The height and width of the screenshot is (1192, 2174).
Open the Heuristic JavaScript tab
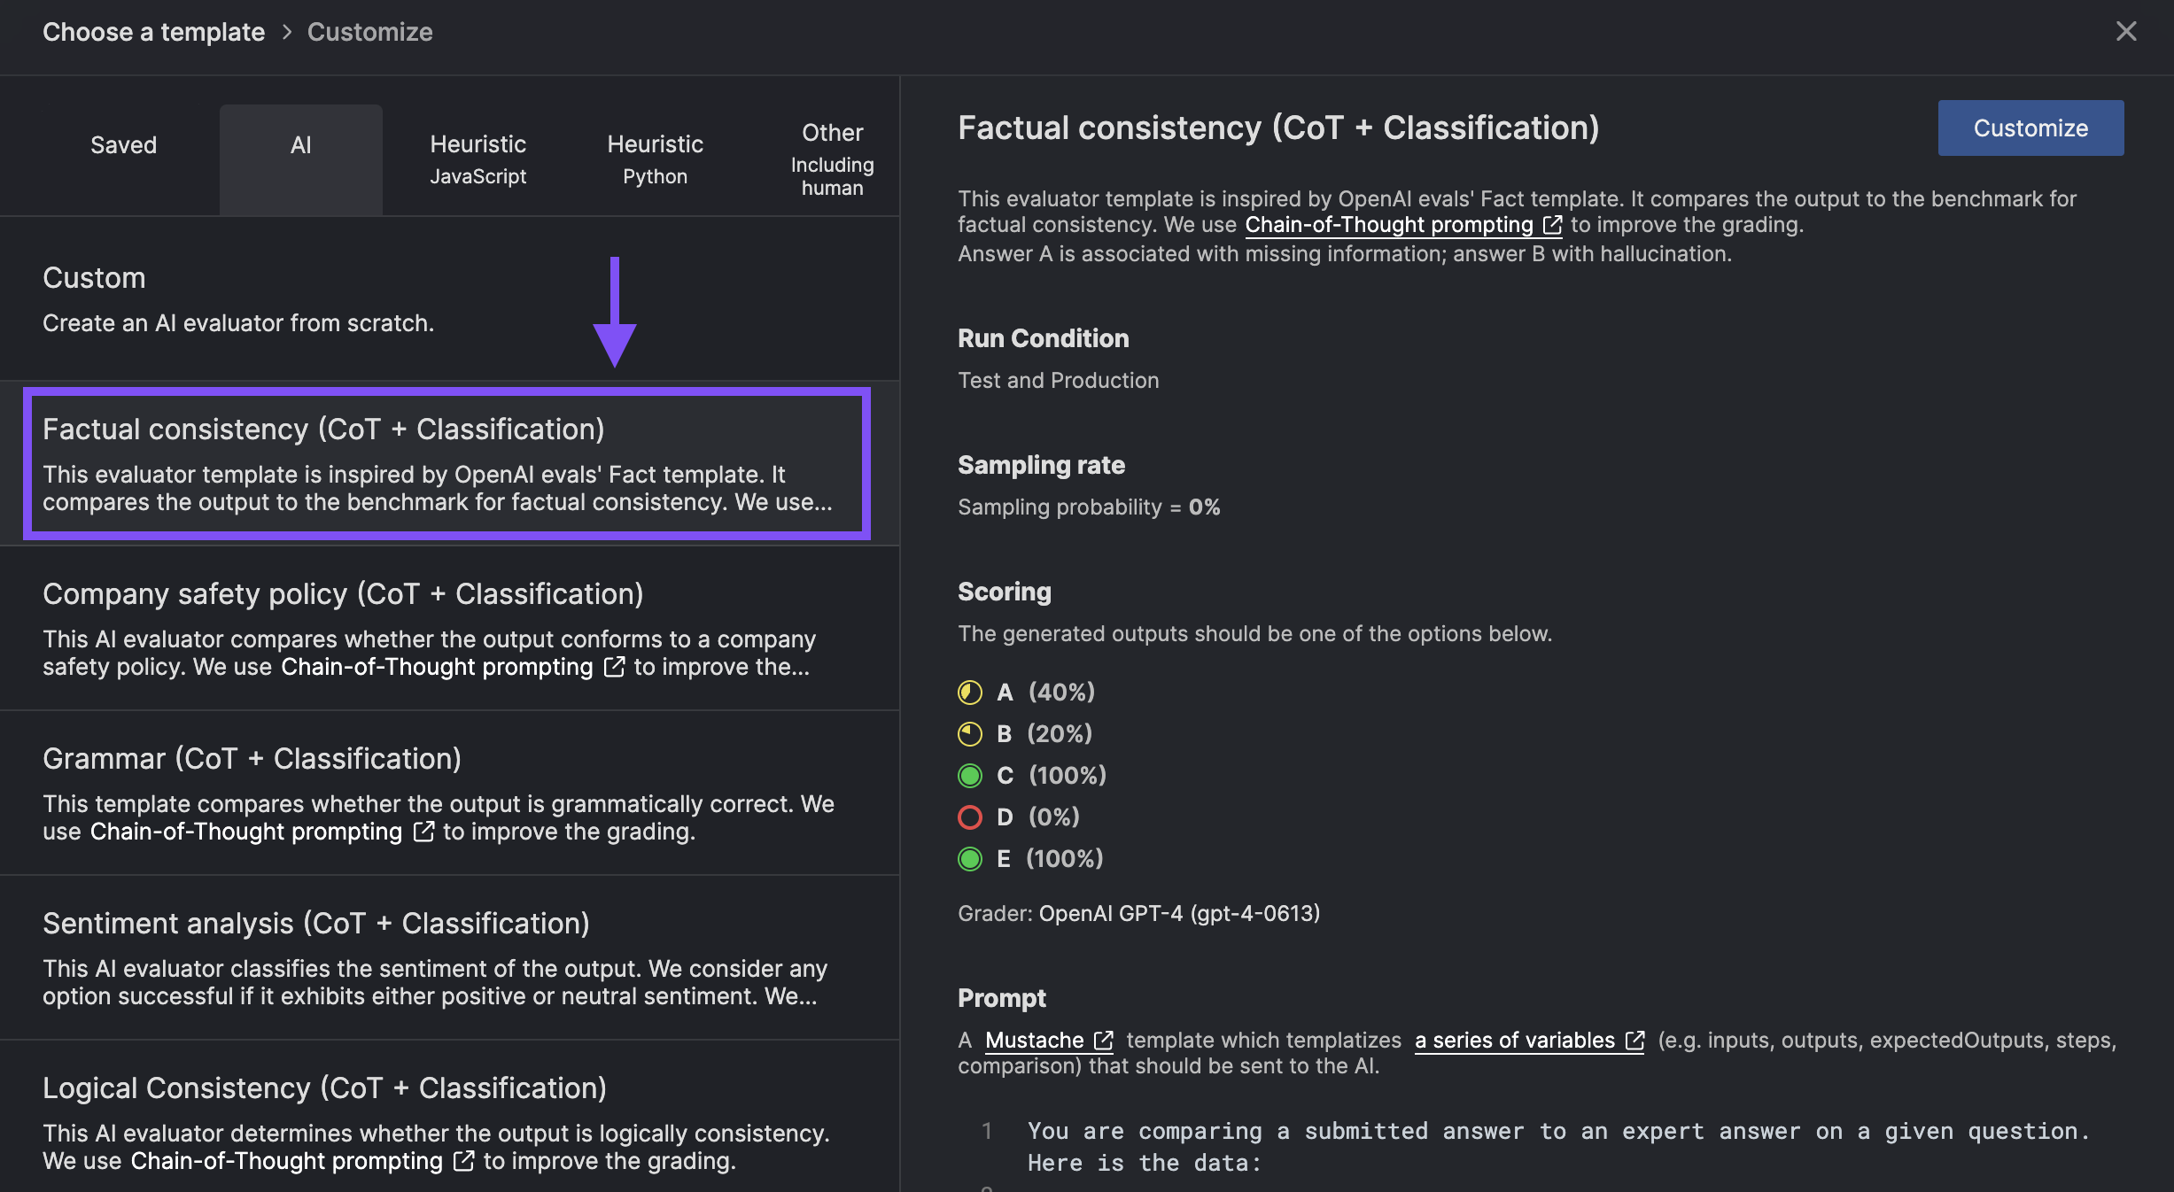(x=478, y=159)
